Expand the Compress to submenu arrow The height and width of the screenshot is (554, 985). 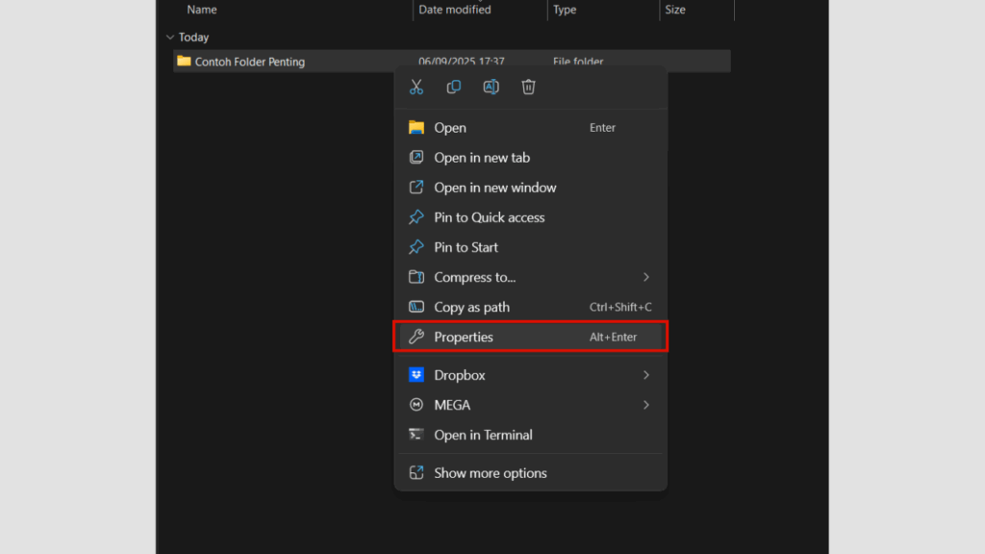coord(646,277)
